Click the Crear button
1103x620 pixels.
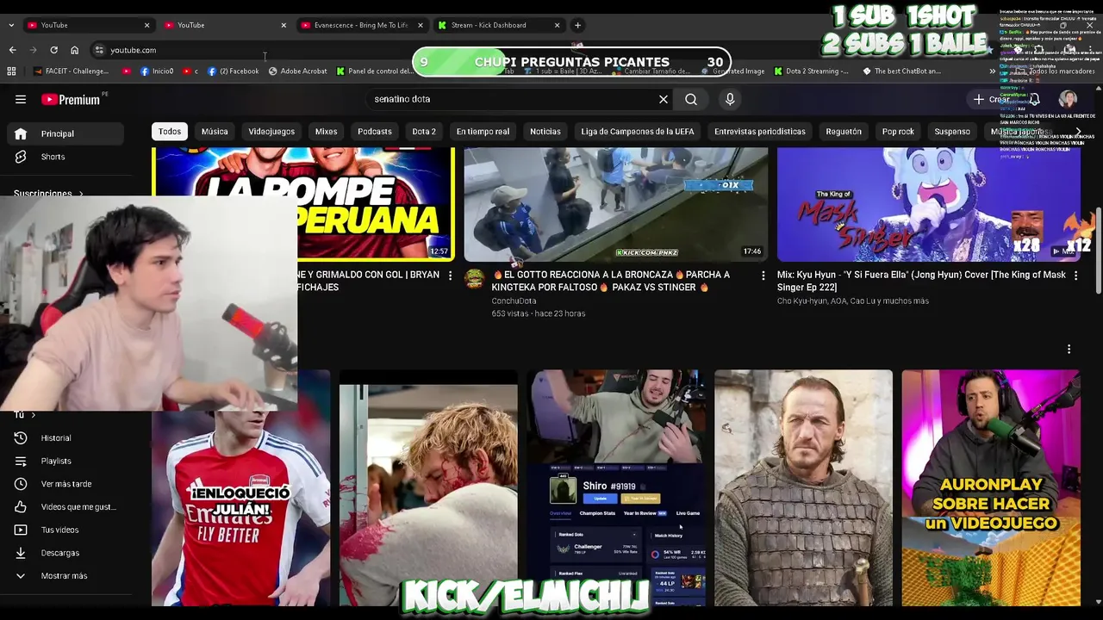coord(992,99)
